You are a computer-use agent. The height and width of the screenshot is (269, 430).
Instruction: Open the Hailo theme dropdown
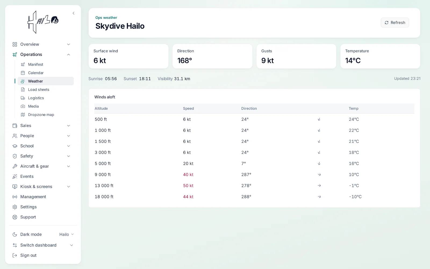pos(67,235)
